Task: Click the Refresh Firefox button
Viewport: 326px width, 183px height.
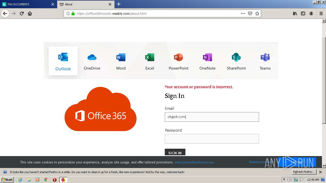Action: (304, 172)
